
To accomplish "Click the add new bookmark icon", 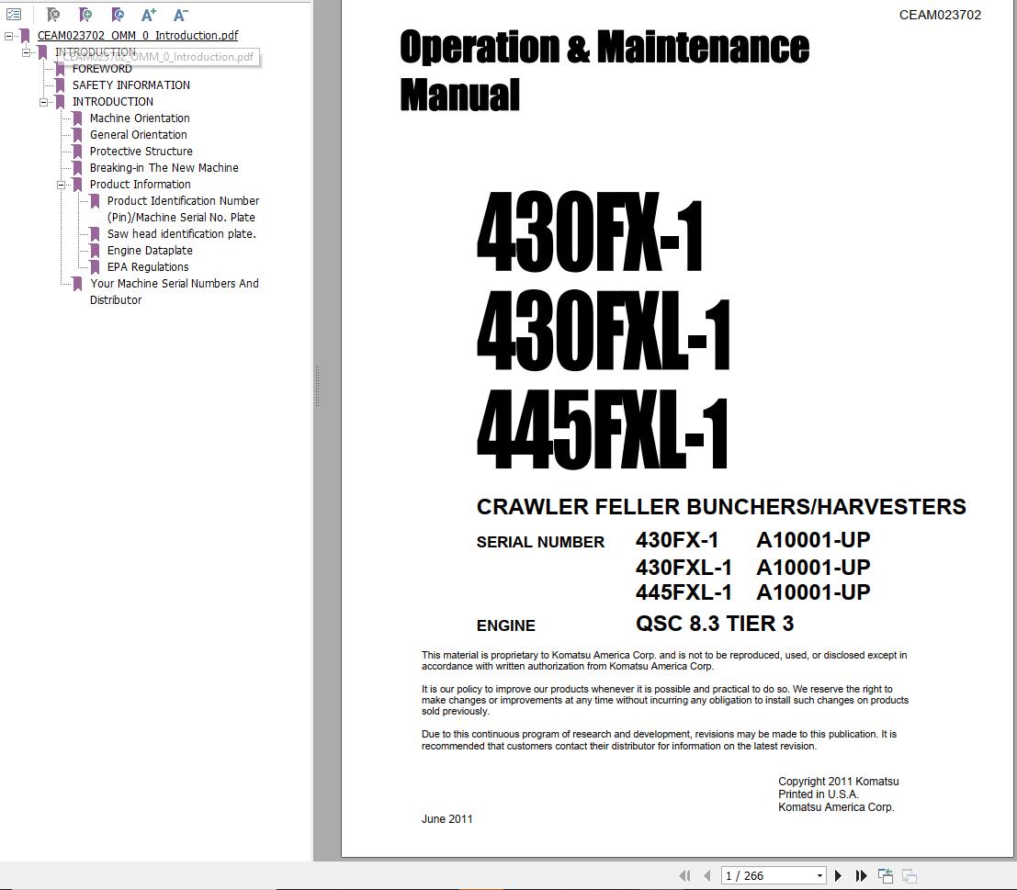I will click(x=85, y=15).
